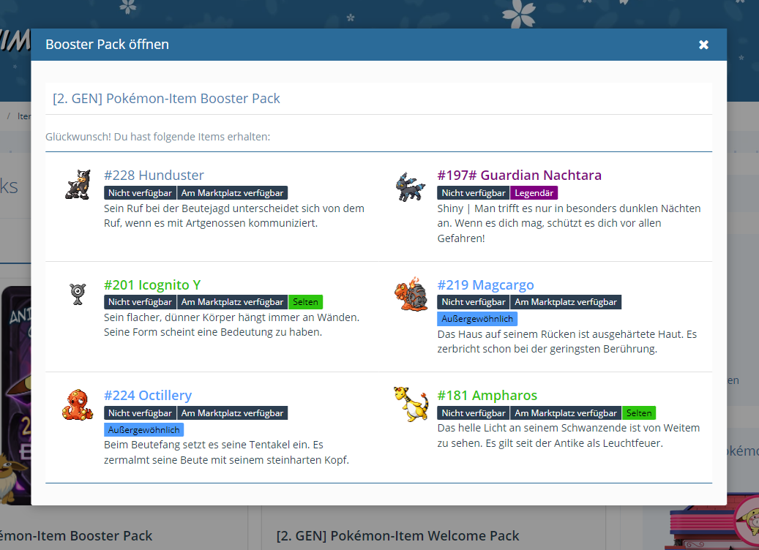Click the Selten badge on Ampharos
Viewport: 759px width, 550px height.
pyautogui.click(x=639, y=413)
